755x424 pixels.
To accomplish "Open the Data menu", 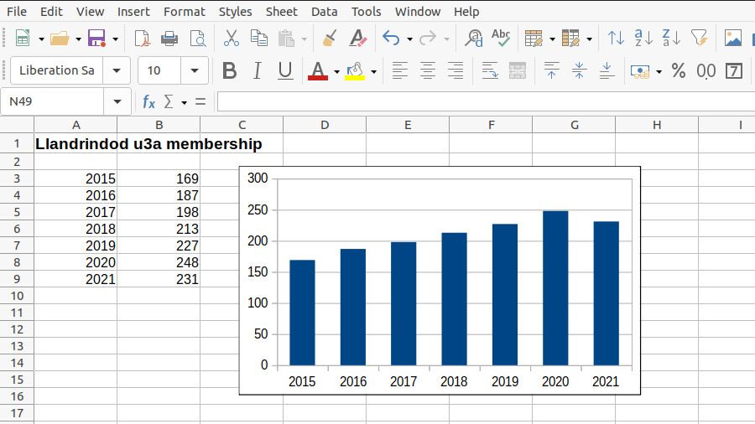I will click(324, 11).
